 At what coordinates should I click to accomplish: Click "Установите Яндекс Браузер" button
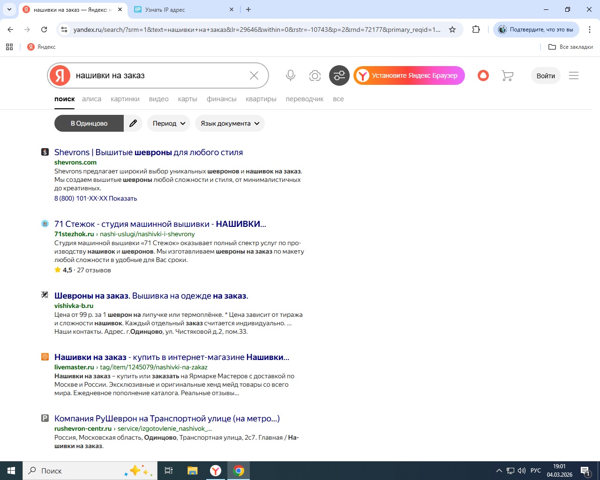(409, 75)
